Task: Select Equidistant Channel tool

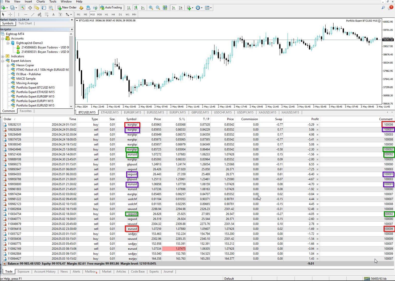Action: (40, 15)
